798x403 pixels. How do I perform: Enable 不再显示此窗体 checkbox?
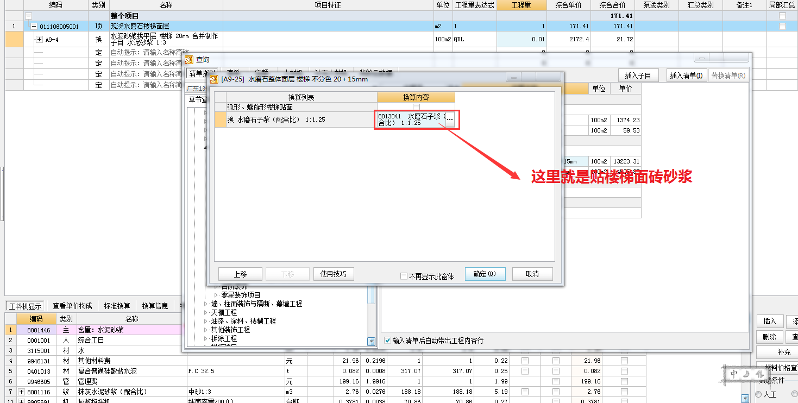[x=404, y=276]
